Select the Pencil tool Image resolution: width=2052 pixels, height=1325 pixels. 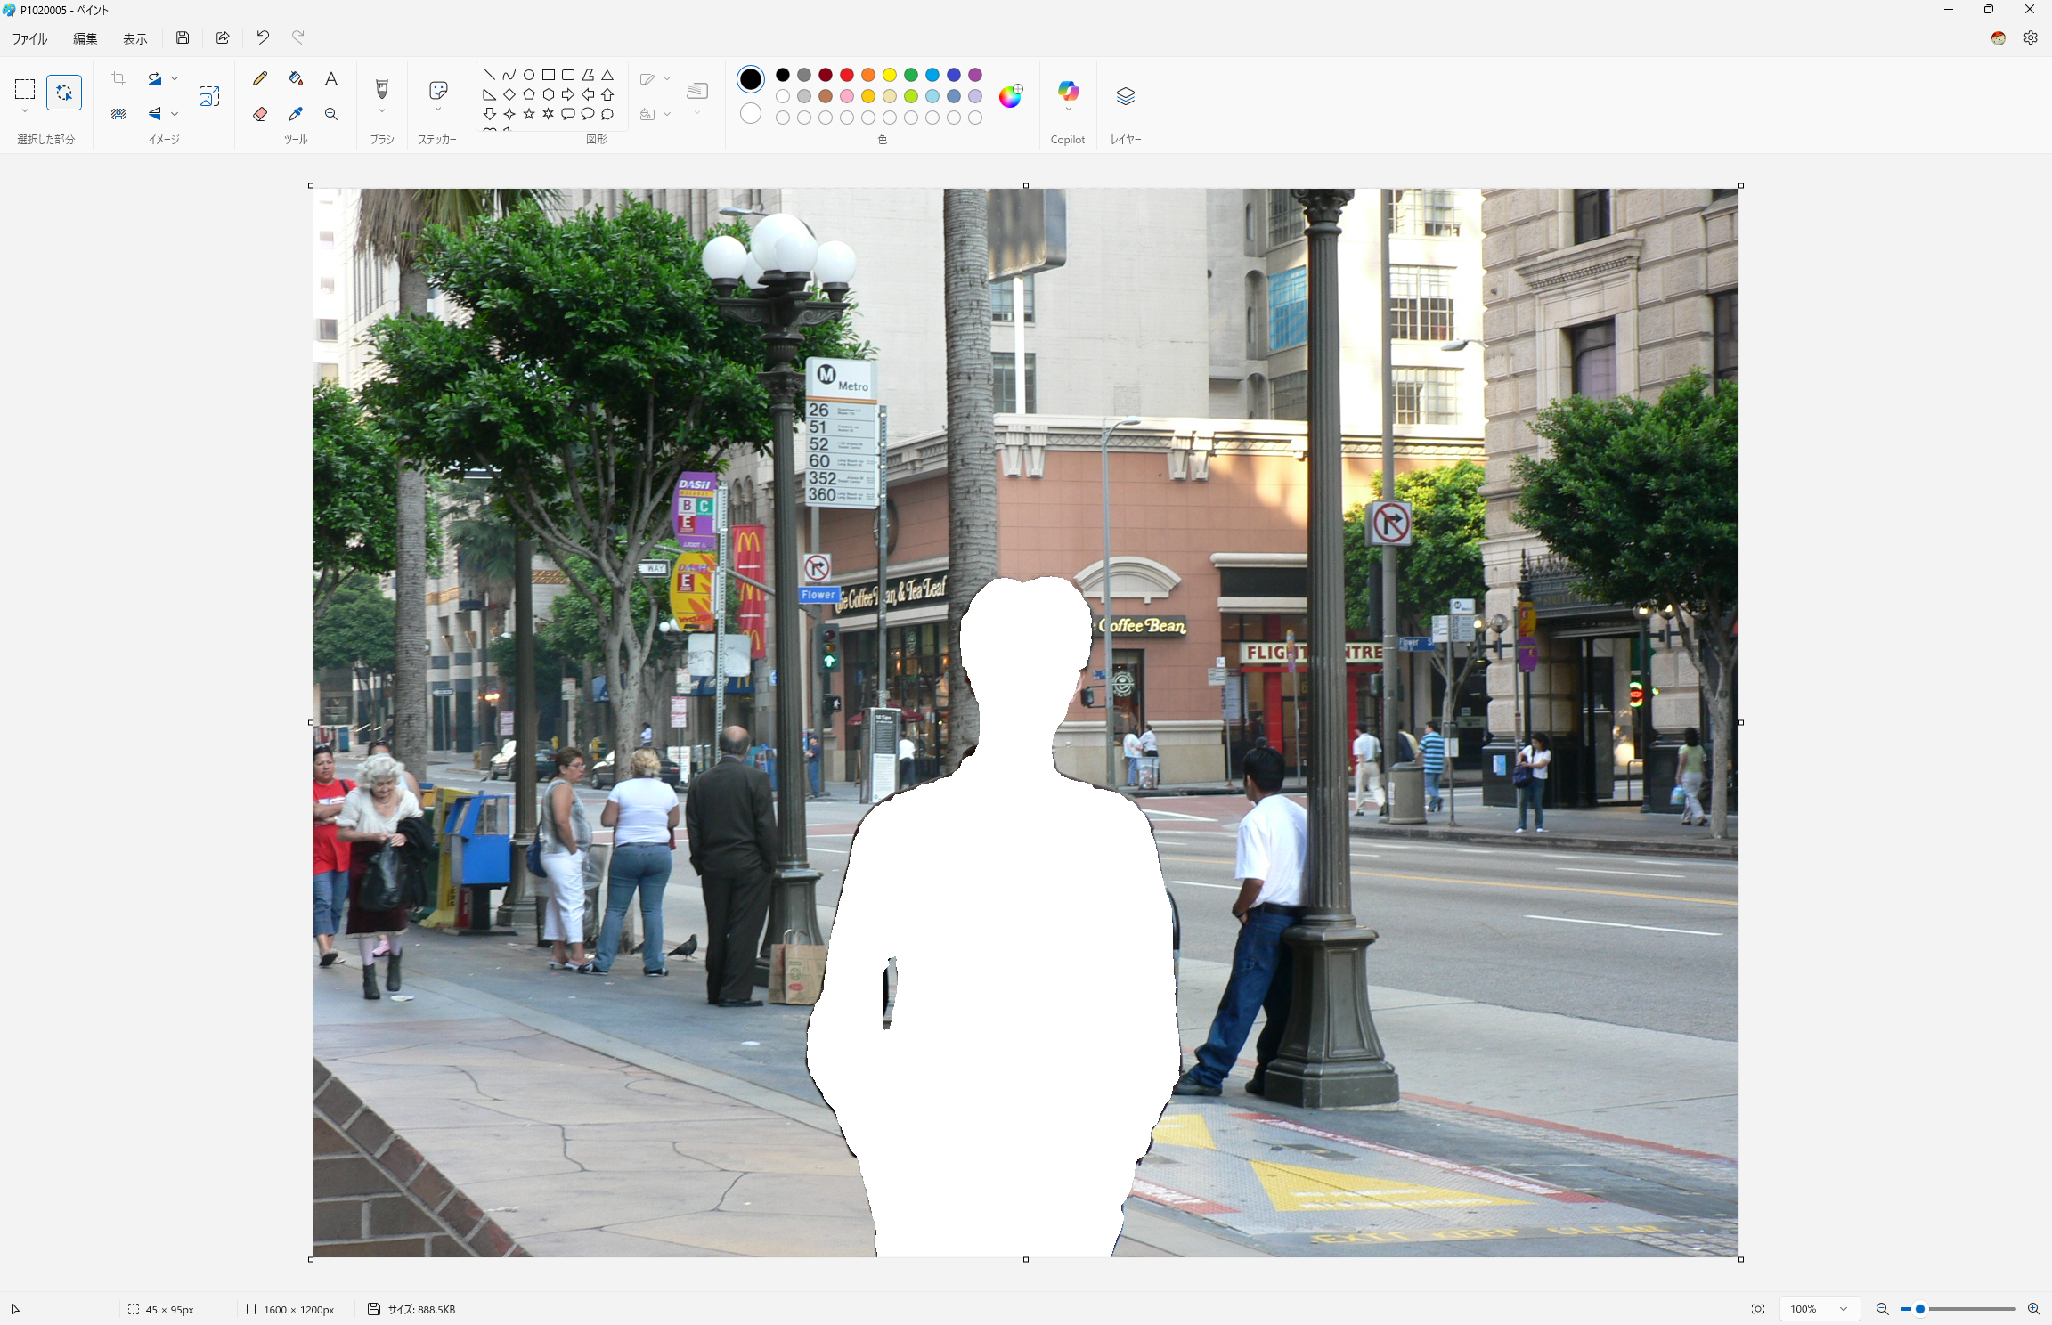(260, 78)
